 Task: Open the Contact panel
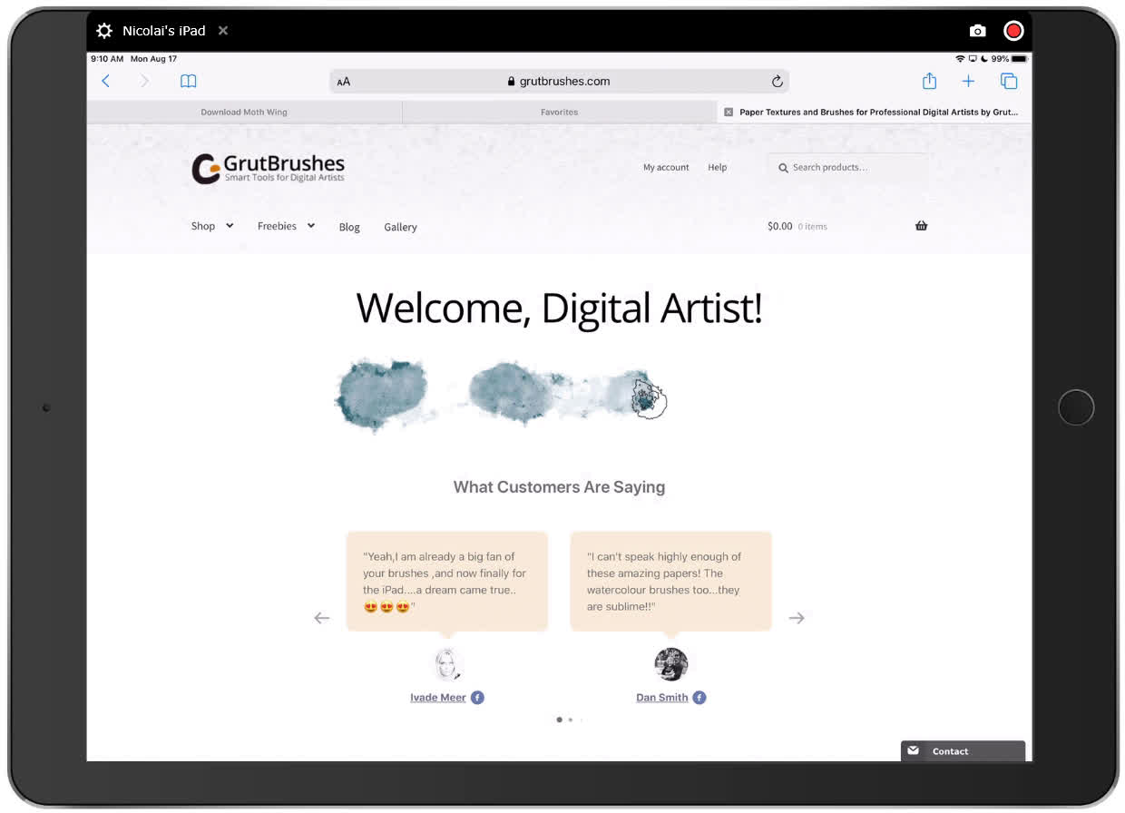tap(950, 750)
